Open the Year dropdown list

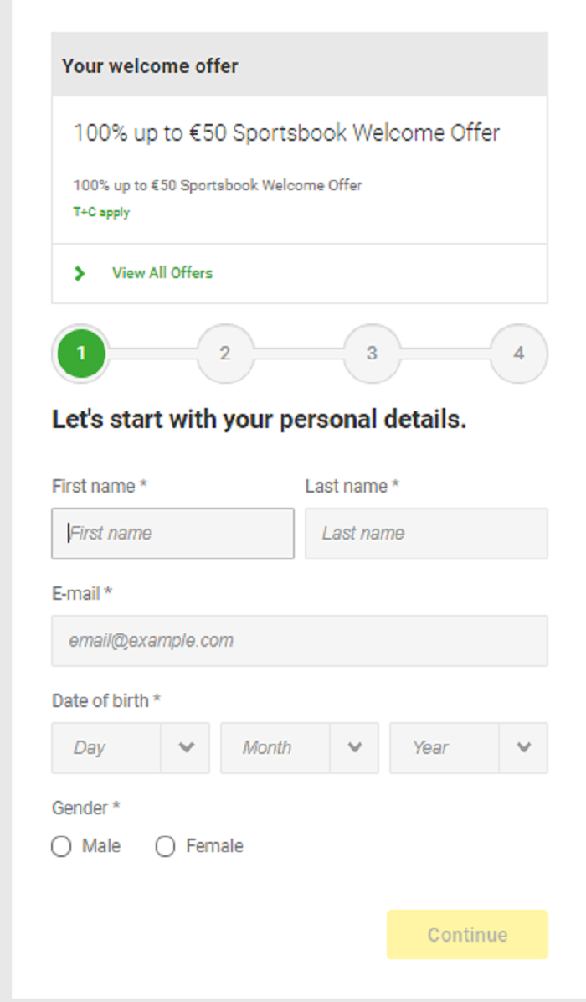[445, 748]
